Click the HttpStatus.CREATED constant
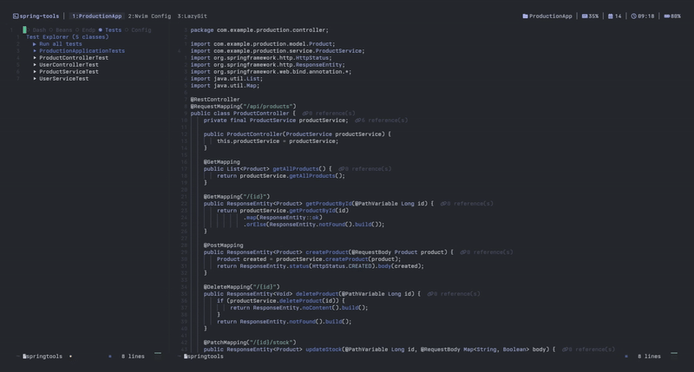Image resolution: width=694 pixels, height=372 pixels. [342, 266]
